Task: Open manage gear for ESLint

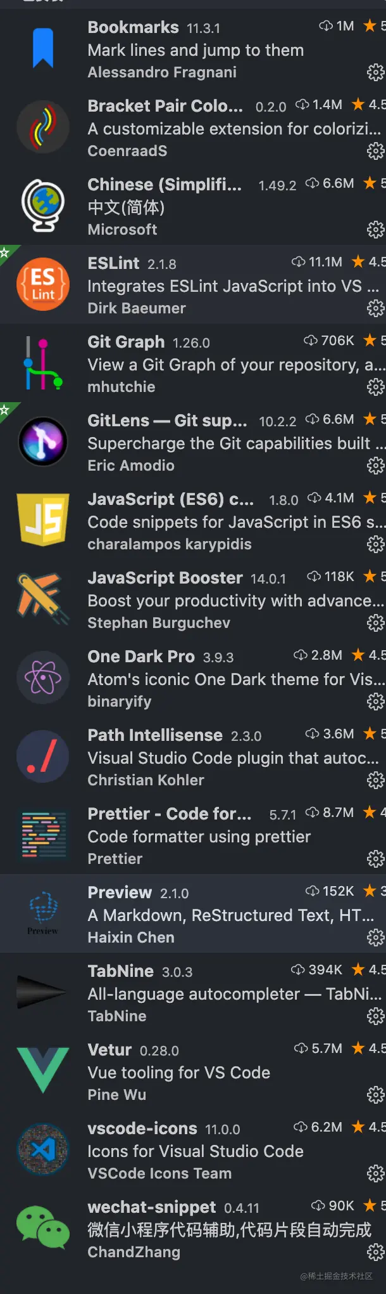Action: click(x=376, y=308)
